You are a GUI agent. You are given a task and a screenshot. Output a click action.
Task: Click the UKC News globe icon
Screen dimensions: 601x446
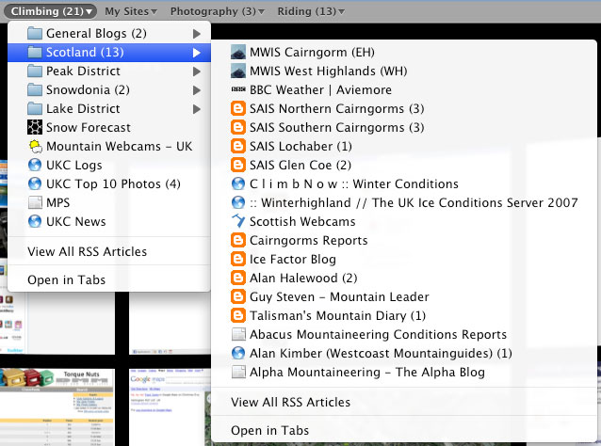click(x=35, y=221)
